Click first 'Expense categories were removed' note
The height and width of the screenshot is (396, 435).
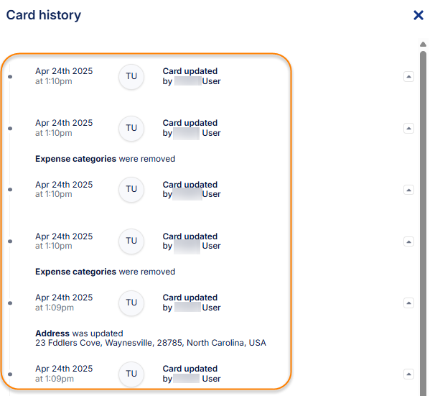pyautogui.click(x=105, y=159)
